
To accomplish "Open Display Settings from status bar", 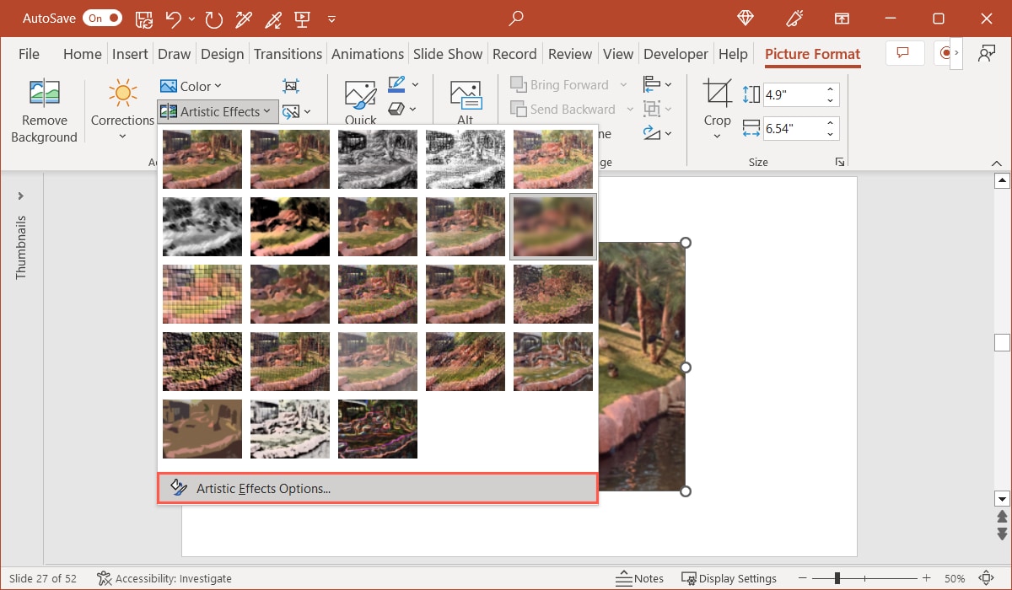I will pyautogui.click(x=729, y=578).
